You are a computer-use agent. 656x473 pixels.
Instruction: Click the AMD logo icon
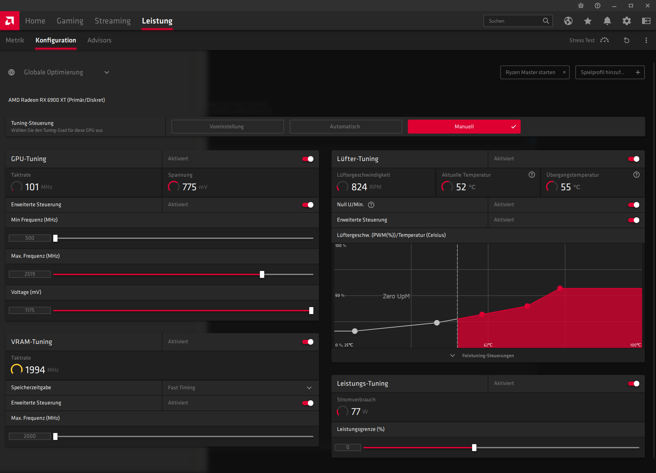coord(10,21)
